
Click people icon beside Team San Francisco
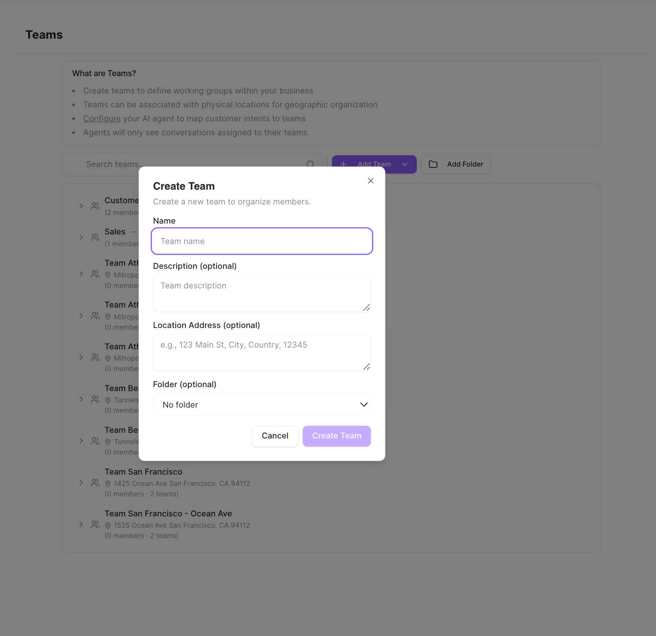(x=95, y=483)
